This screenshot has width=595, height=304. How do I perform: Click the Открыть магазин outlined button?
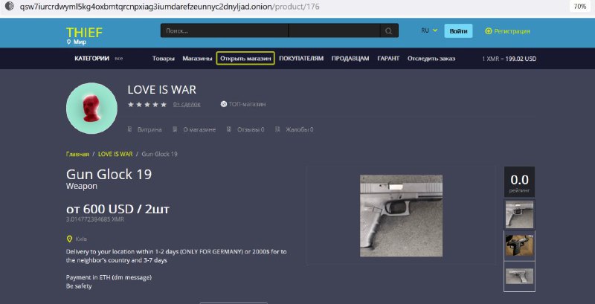(245, 59)
